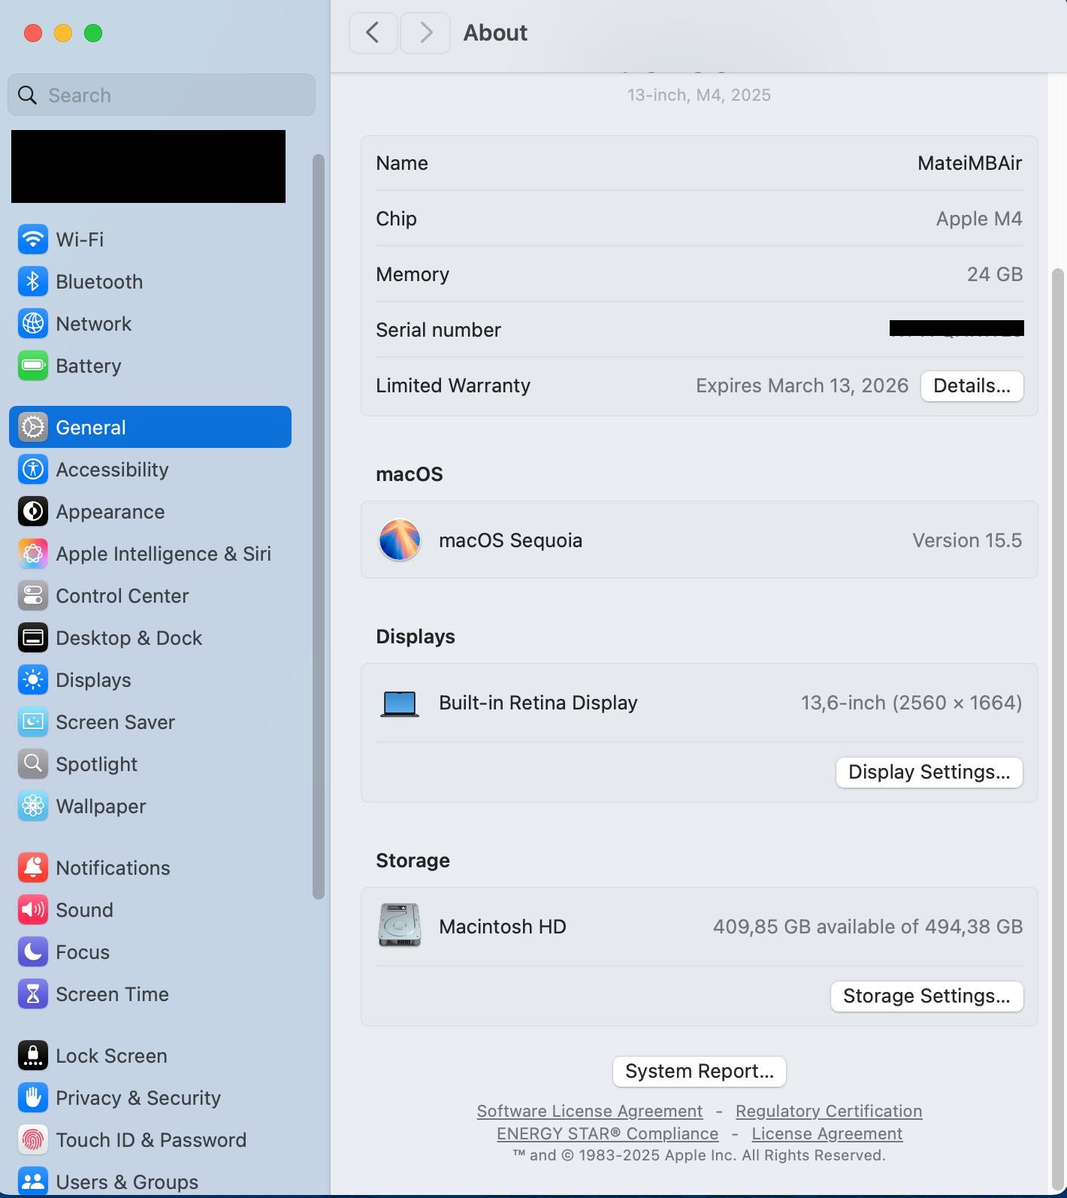Viewport: 1067px width, 1198px height.
Task: Open Storage Settings… button
Action: pos(926,996)
